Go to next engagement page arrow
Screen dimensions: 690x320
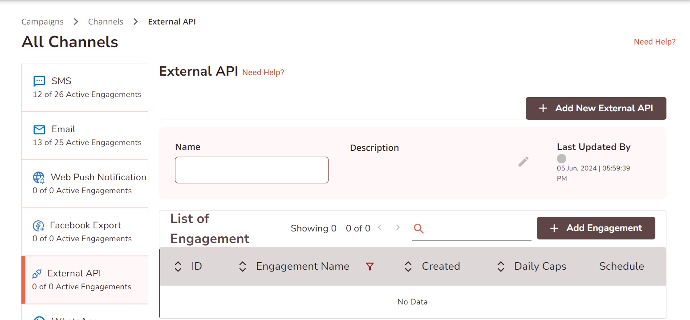[398, 227]
